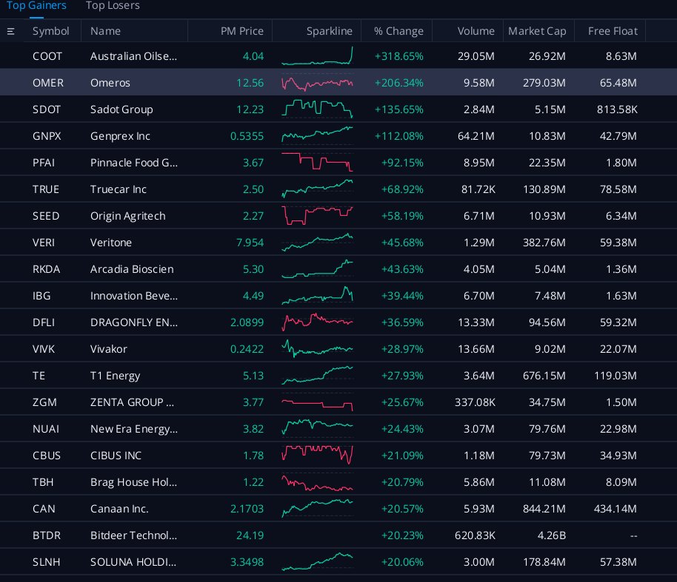Click the 0.2422 PM price value

247,349
